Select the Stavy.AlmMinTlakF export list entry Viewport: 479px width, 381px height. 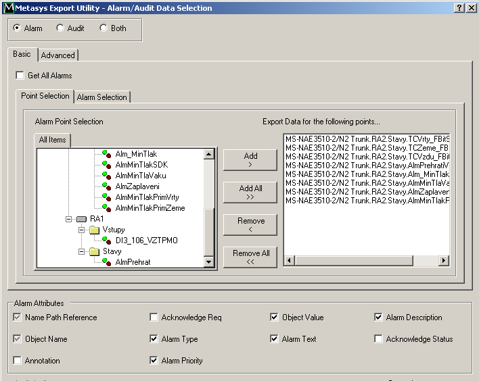point(367,201)
